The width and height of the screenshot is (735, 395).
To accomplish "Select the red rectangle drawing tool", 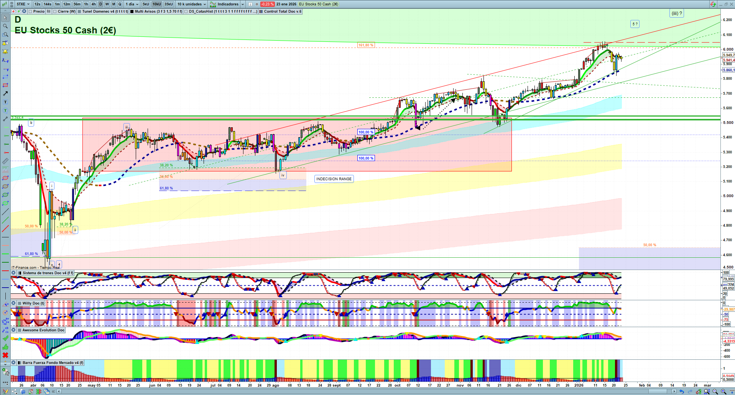I will tap(5, 85).
